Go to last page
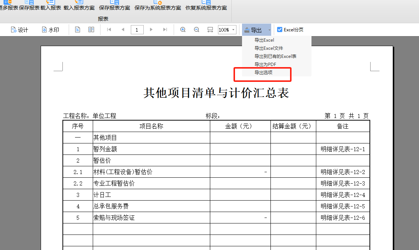 pos(165,29)
